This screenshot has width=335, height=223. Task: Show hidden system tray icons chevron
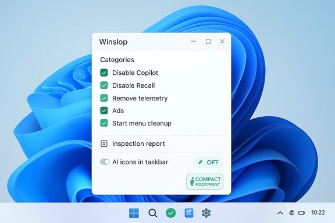click(x=280, y=213)
